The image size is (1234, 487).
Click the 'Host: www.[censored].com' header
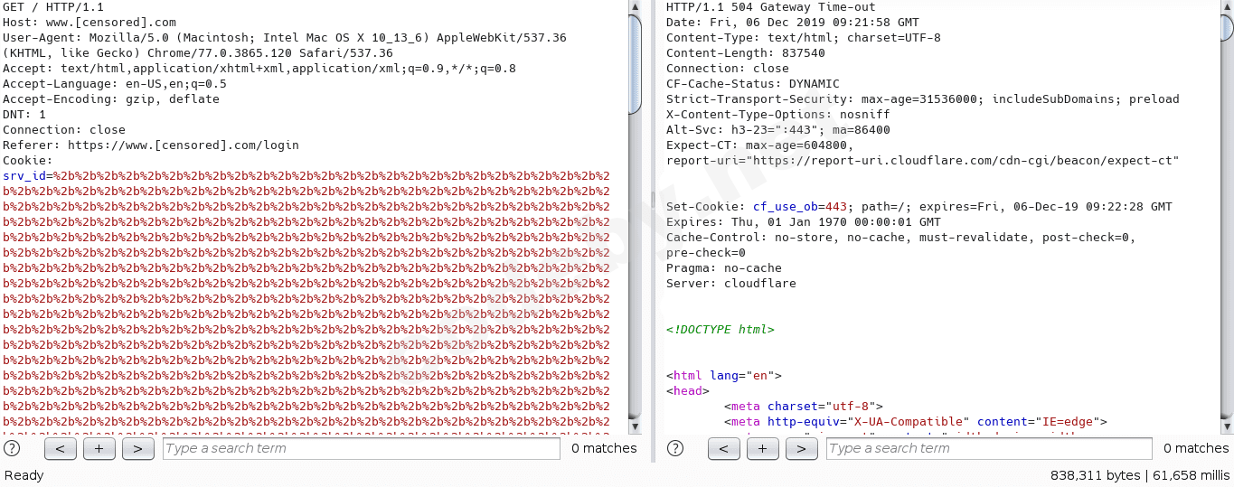tap(89, 23)
